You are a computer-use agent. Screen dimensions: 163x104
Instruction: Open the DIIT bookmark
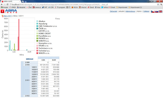pyautogui.click(x=45, y=7)
